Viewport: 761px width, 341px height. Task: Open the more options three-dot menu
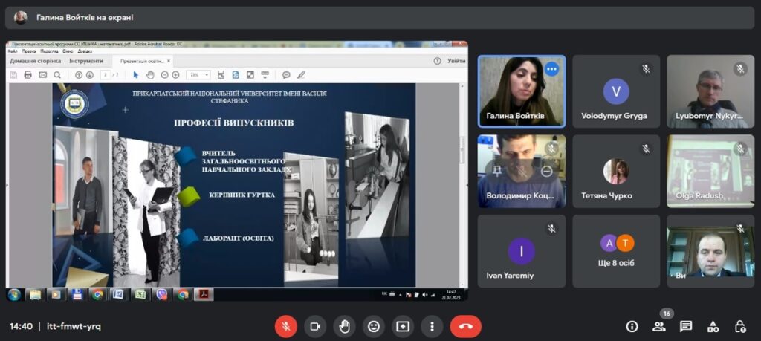(x=432, y=326)
